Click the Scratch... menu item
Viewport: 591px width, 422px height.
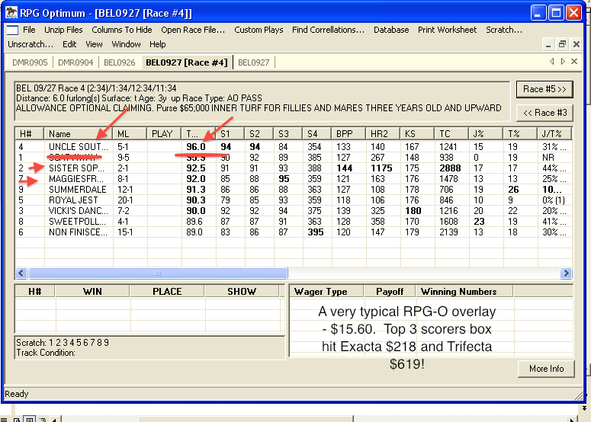504,30
